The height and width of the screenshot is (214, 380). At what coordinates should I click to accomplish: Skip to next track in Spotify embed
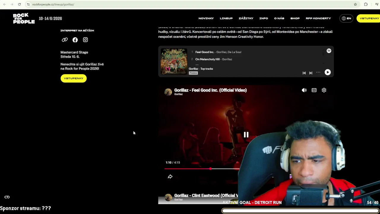click(311, 73)
